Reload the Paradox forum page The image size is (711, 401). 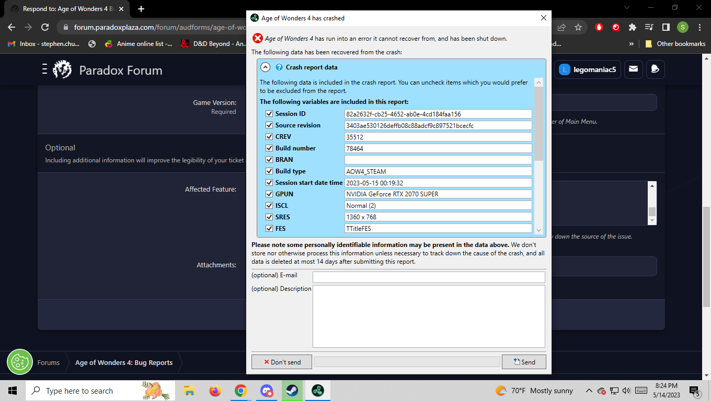45,27
